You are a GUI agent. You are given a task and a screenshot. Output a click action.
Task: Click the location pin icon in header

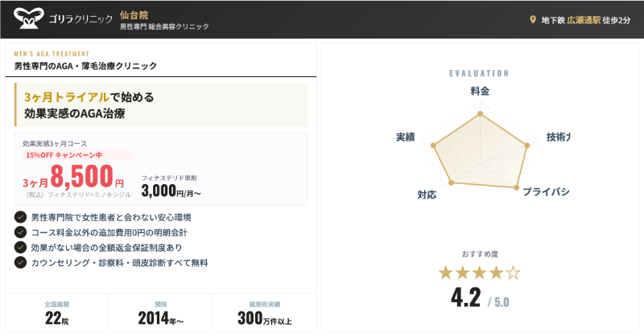pyautogui.click(x=531, y=20)
